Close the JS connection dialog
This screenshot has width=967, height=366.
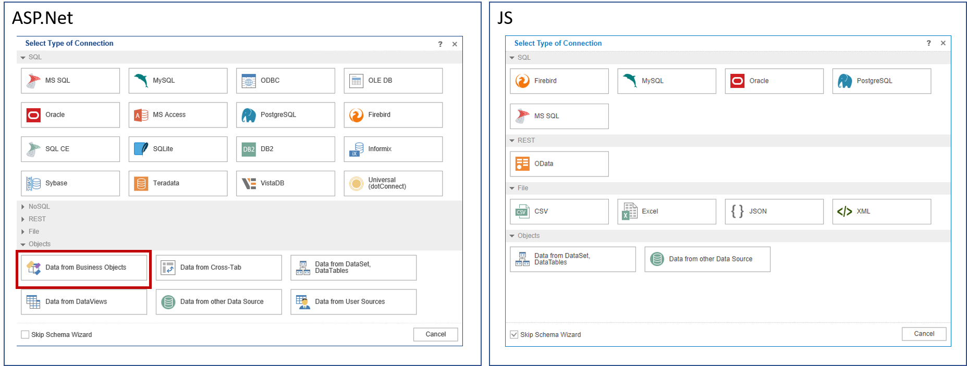(x=943, y=43)
